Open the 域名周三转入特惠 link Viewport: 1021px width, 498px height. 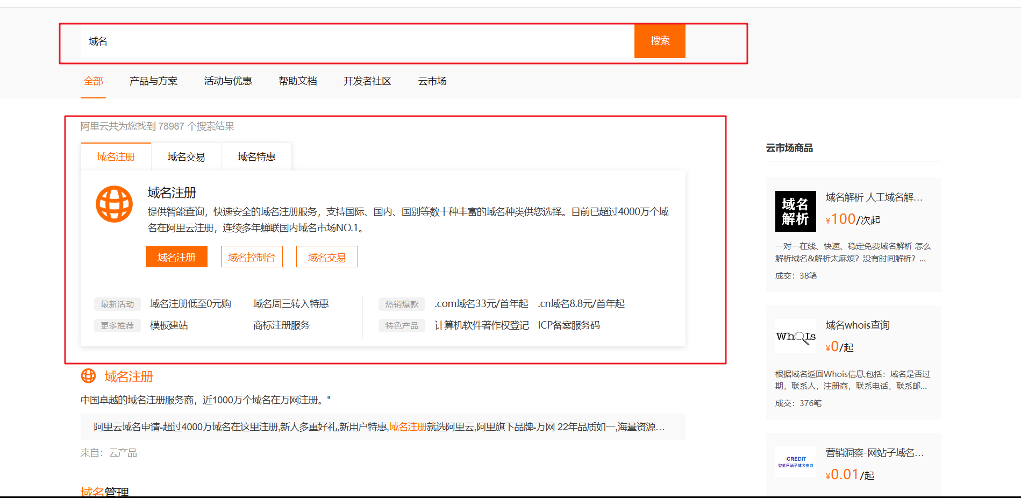[x=291, y=304]
